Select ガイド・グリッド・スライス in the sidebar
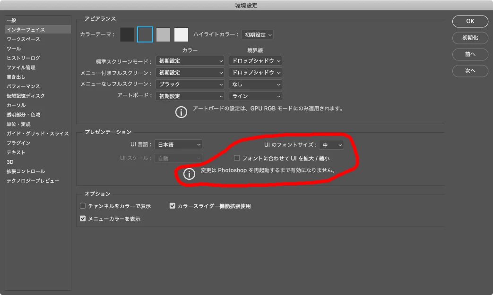 [x=38, y=134]
